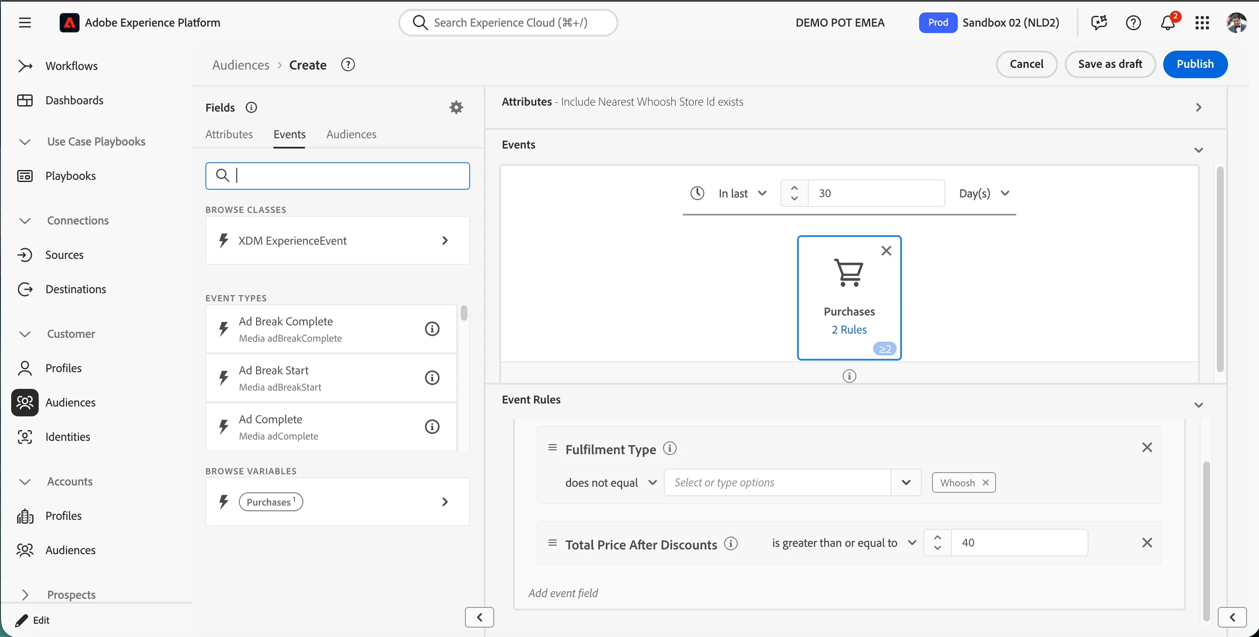Switch to the Audiences fields tab
The width and height of the screenshot is (1259, 637).
tap(351, 134)
